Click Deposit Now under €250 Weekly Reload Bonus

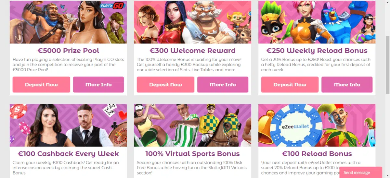click(x=290, y=85)
